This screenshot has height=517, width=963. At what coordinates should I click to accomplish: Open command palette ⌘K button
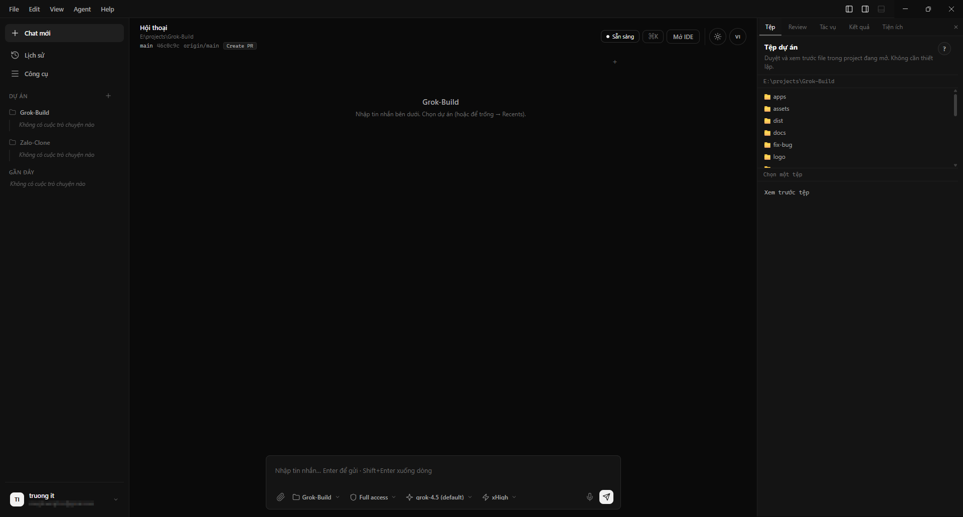653,37
